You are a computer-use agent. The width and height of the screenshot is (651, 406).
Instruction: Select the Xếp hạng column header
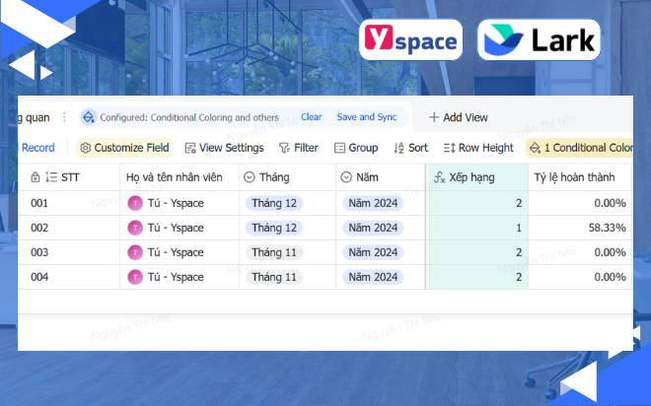pyautogui.click(x=478, y=177)
